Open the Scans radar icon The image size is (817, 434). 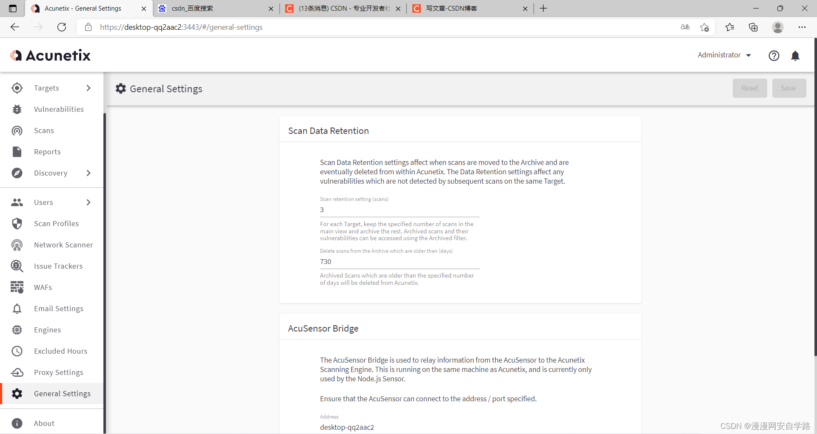(17, 130)
